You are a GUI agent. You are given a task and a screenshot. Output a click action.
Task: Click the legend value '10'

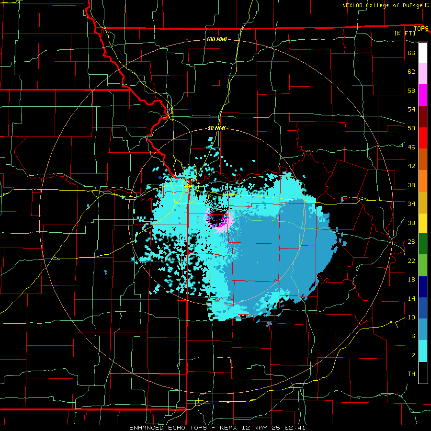(x=411, y=317)
